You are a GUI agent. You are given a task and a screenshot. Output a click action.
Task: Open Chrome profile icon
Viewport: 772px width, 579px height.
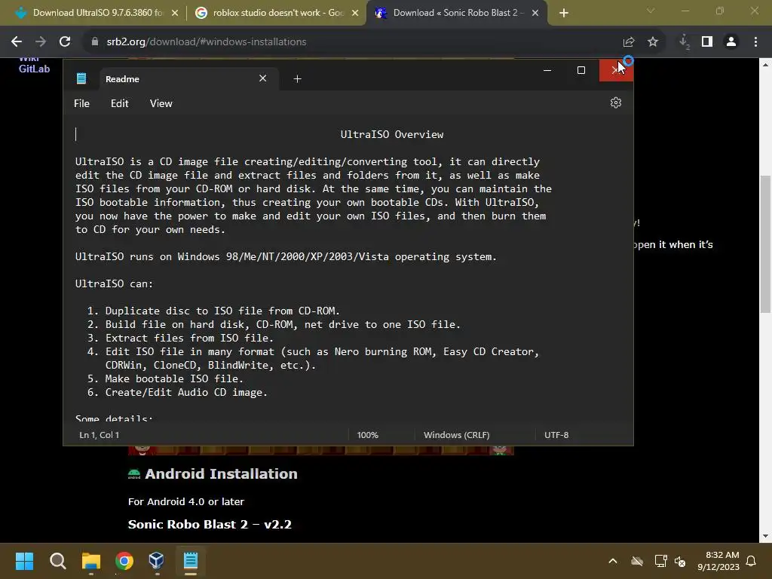click(x=731, y=42)
